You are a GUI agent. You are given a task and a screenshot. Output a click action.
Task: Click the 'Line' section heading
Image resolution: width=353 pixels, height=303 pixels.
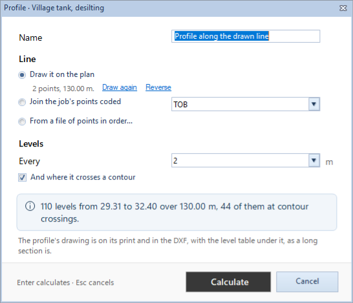click(27, 59)
